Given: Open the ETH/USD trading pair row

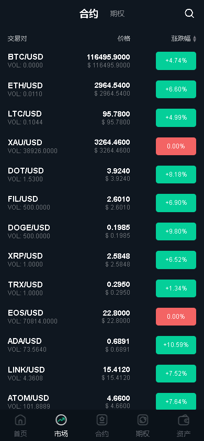Looking at the screenshot, I should coord(102,89).
